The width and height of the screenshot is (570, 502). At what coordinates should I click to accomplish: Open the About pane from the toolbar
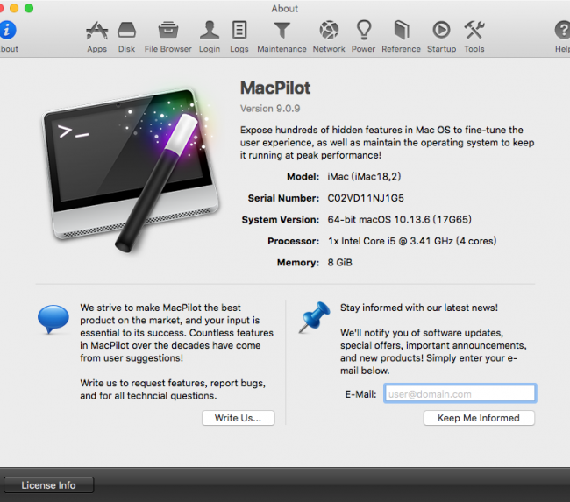tap(8, 36)
